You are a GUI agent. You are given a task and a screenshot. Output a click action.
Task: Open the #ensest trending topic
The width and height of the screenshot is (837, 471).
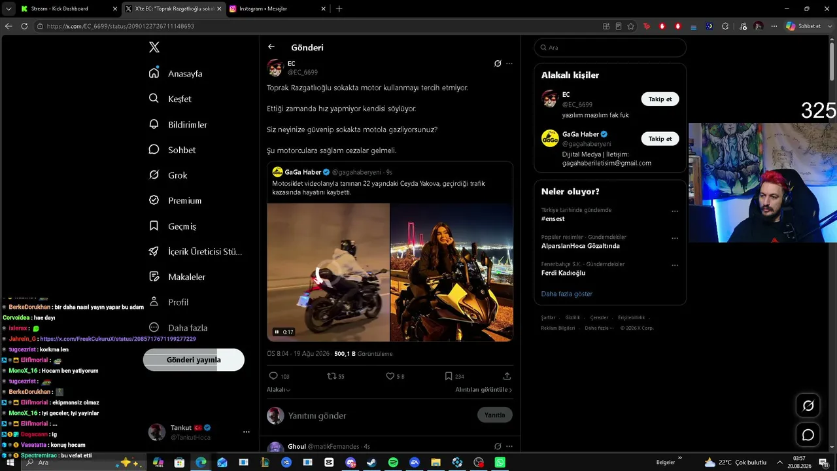click(553, 219)
